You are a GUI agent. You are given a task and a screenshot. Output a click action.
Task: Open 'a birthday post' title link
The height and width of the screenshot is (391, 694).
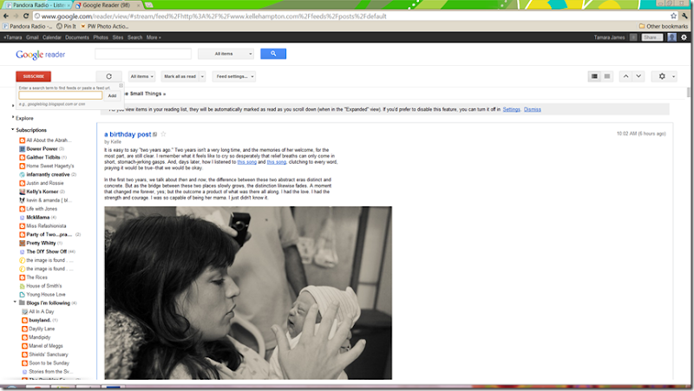pos(128,134)
